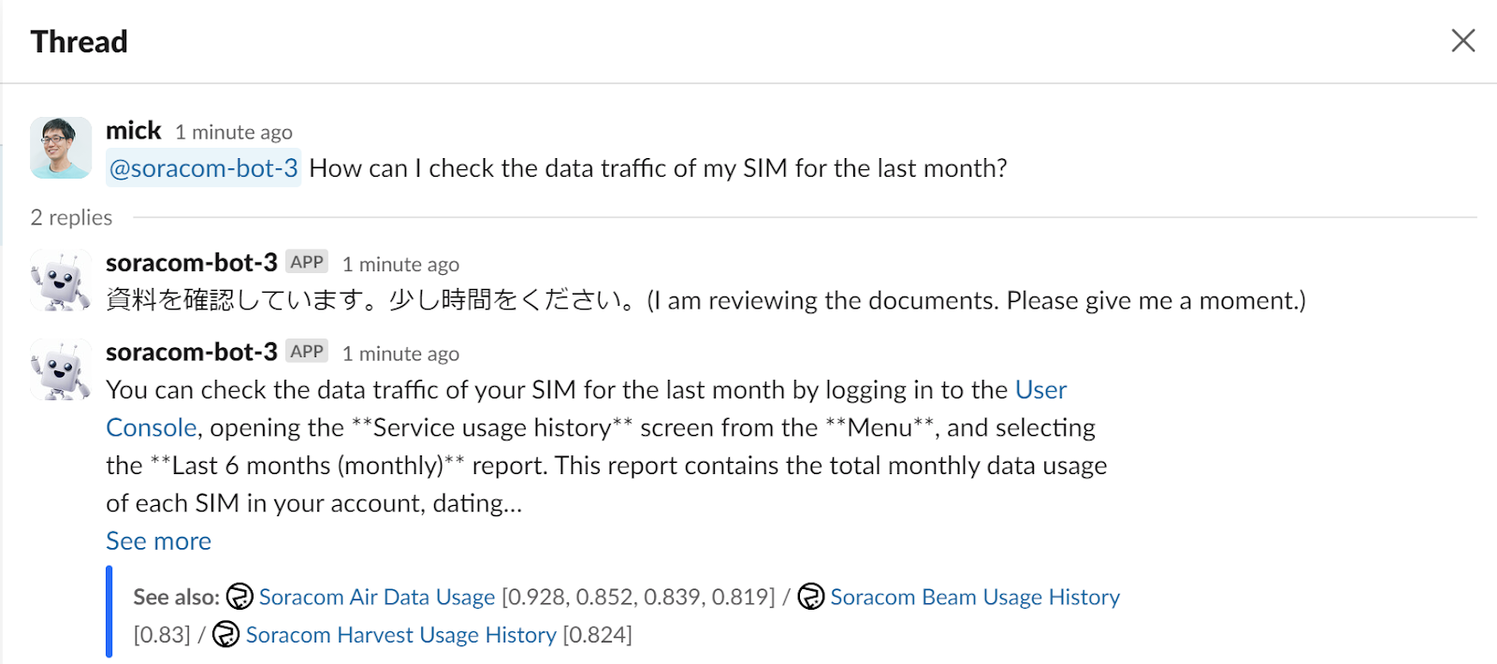Image resolution: width=1497 pixels, height=664 pixels.
Task: Click mick's profile avatar
Action: 61,148
